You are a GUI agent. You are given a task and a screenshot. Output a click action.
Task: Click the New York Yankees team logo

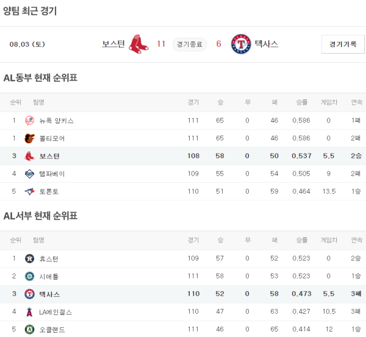coord(29,121)
